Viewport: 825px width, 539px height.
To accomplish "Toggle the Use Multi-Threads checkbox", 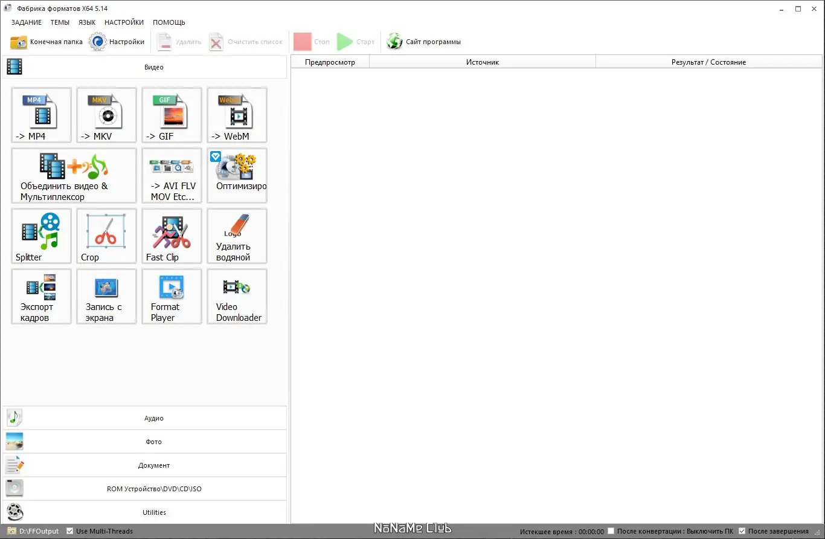I will (69, 531).
